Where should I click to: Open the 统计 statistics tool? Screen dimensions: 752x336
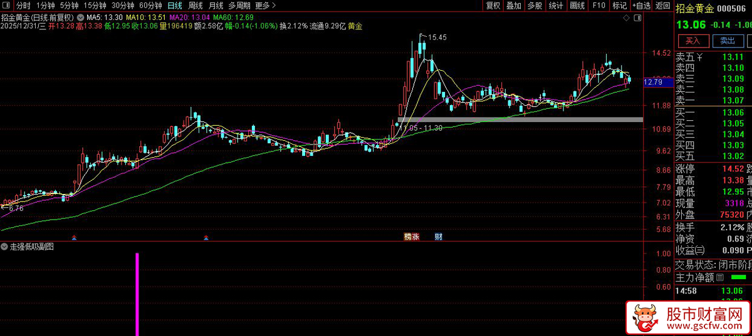[555, 6]
